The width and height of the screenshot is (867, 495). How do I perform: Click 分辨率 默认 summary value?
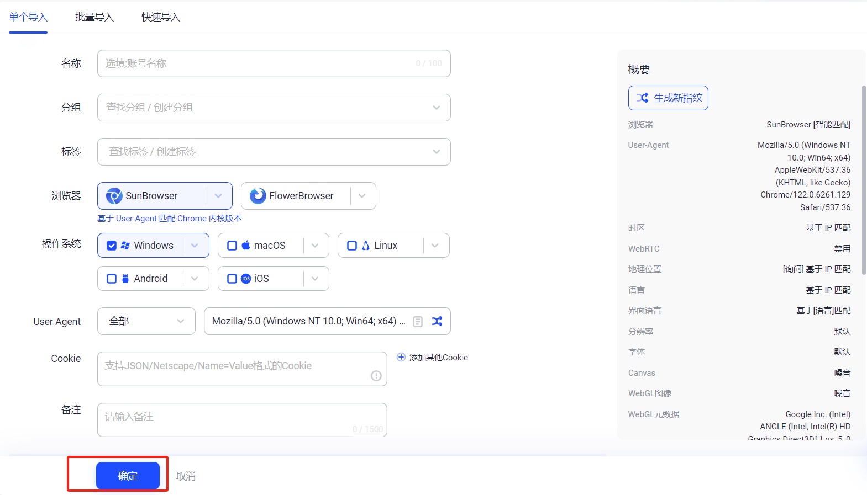point(842,332)
